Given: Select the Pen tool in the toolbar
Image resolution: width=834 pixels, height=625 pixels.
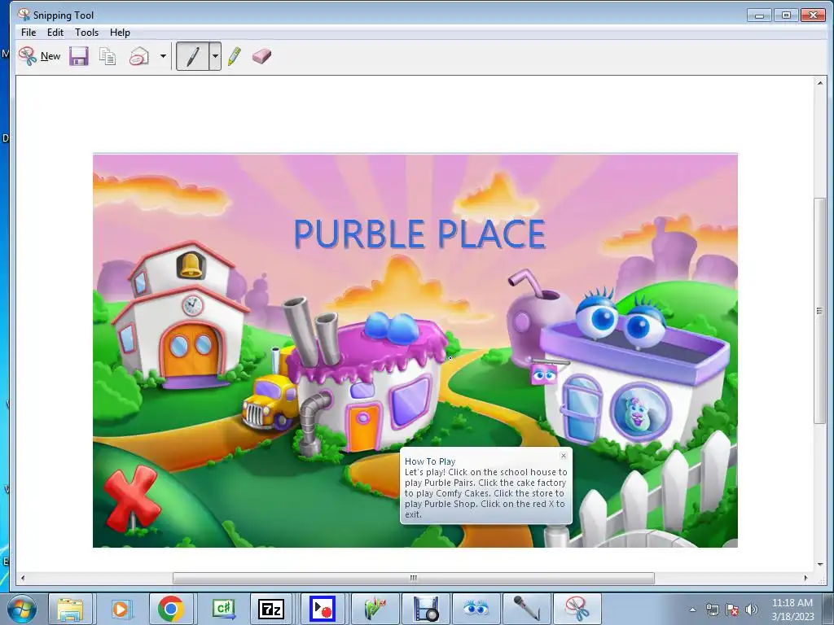Looking at the screenshot, I should click(x=192, y=56).
